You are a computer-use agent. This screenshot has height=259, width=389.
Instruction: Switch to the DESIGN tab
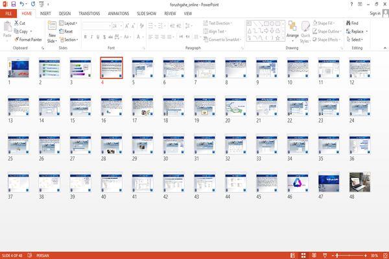[x=65, y=14]
